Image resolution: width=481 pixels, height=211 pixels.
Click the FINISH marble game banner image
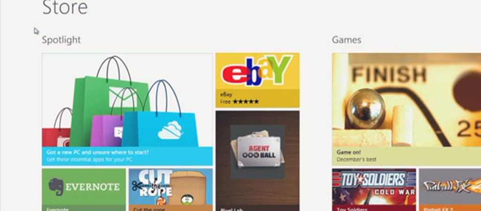(406, 100)
